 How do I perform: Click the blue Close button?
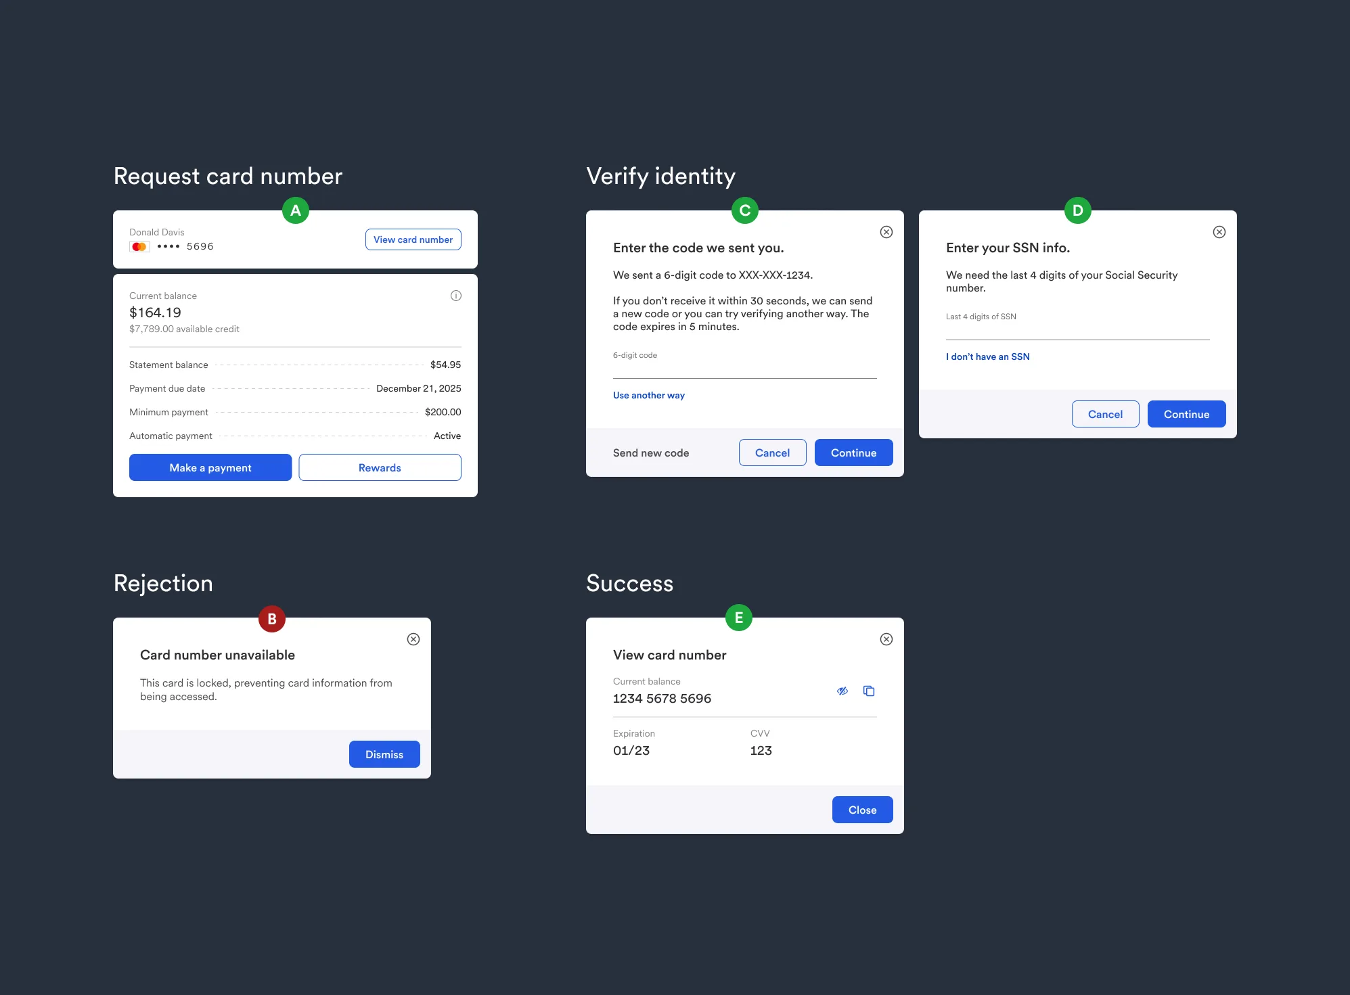[x=862, y=810]
